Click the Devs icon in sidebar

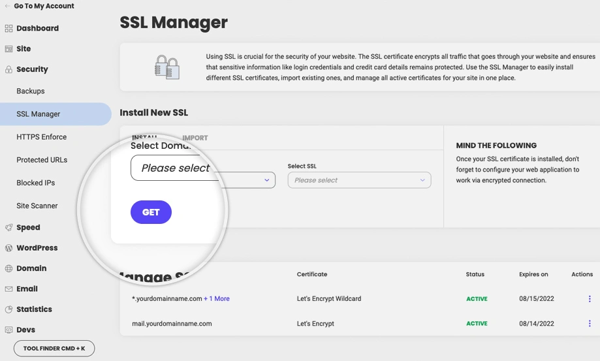8,330
